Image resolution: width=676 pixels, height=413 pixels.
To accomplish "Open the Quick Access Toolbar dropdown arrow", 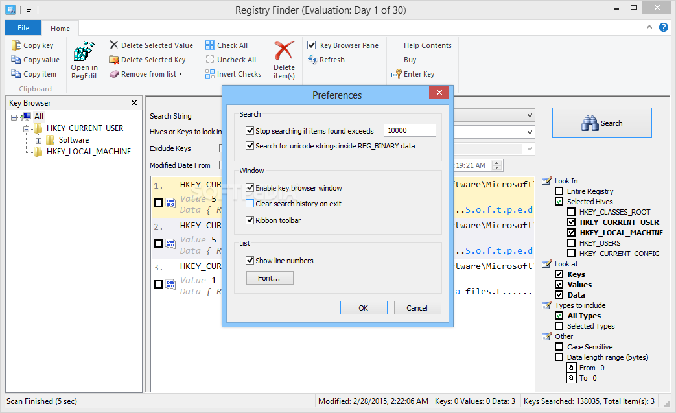I will pos(29,10).
